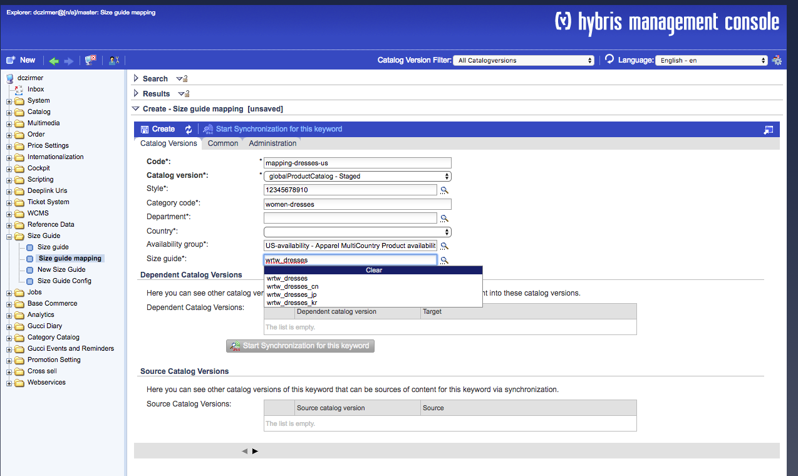
Task: Click the Code input field
Action: pos(358,163)
